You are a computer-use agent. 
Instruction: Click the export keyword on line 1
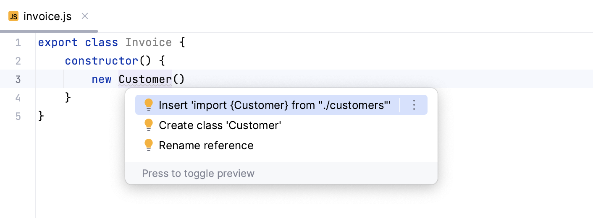click(x=58, y=43)
